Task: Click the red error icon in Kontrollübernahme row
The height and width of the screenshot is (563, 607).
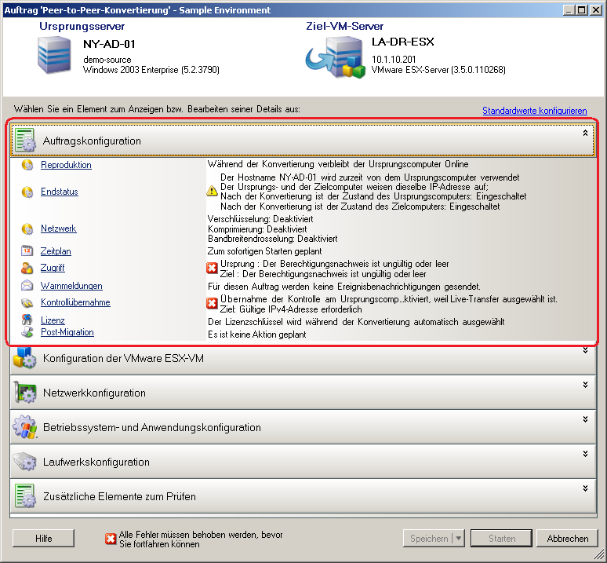Action: [212, 303]
